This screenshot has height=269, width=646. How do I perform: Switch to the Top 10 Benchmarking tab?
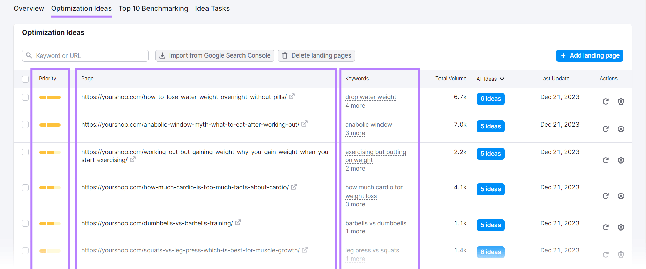153,8
